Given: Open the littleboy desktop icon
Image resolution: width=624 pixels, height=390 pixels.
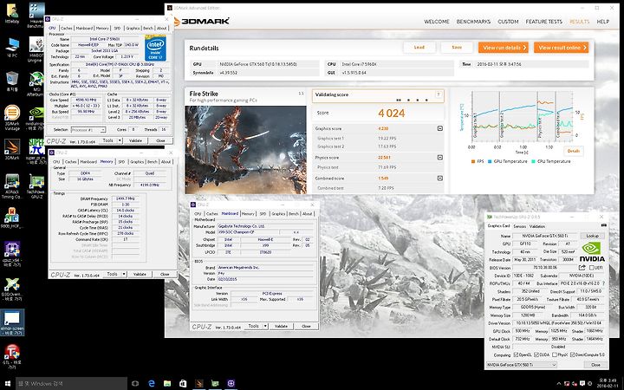Looking at the screenshot, I should 12,13.
